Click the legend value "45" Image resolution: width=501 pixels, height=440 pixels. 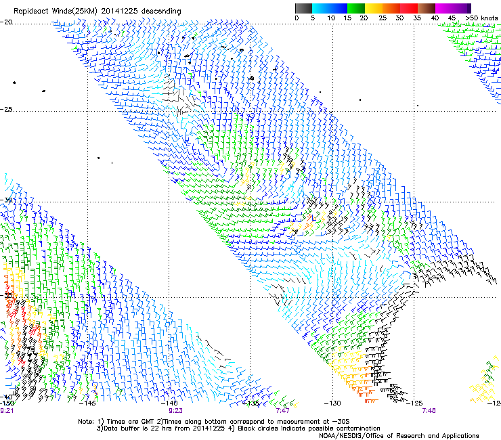pyautogui.click(x=452, y=18)
